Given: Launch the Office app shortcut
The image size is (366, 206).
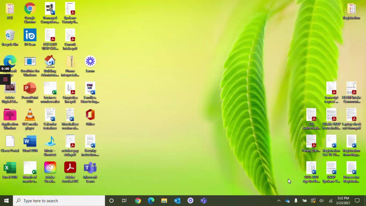Looking at the screenshot, I should coord(90,117).
